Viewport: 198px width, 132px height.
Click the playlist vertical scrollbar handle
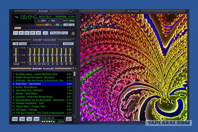point(75,74)
